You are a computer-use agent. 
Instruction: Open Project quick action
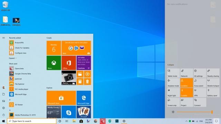coord(186,102)
